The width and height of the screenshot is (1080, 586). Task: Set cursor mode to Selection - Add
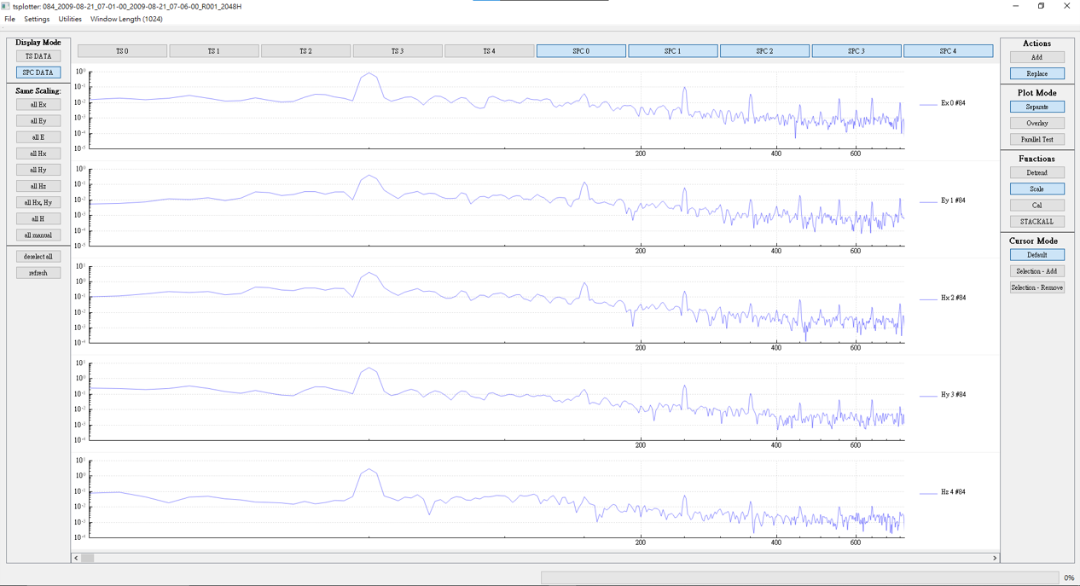1036,271
